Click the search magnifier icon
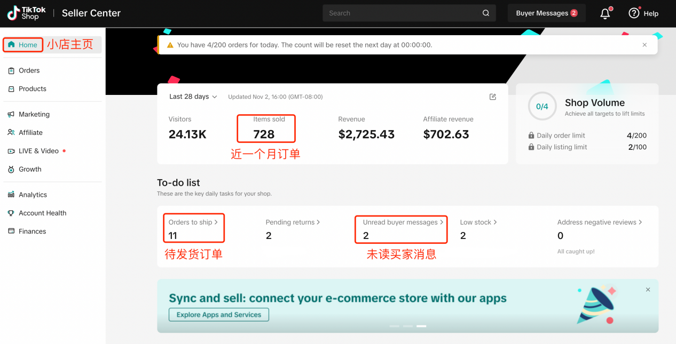The width and height of the screenshot is (676, 344). pos(486,13)
